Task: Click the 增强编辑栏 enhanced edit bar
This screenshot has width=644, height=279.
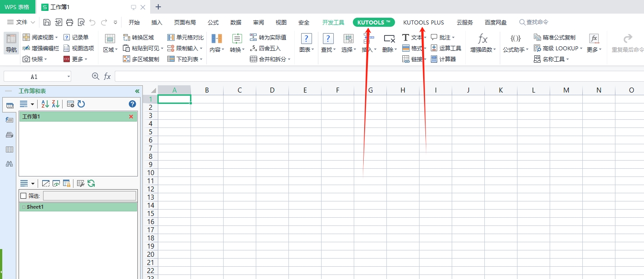Action: click(x=41, y=48)
